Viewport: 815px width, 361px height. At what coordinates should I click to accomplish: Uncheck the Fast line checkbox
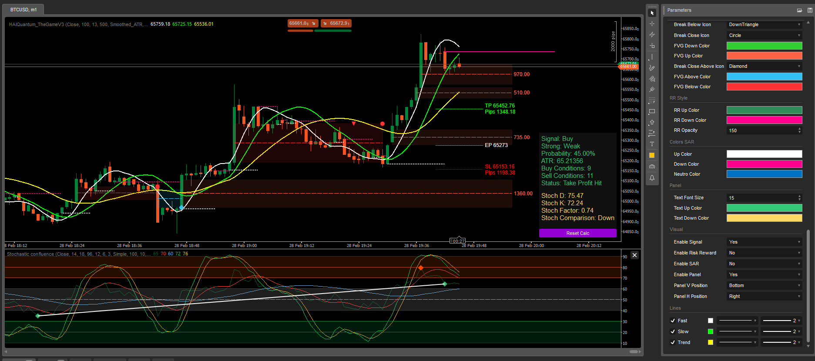[x=673, y=321]
